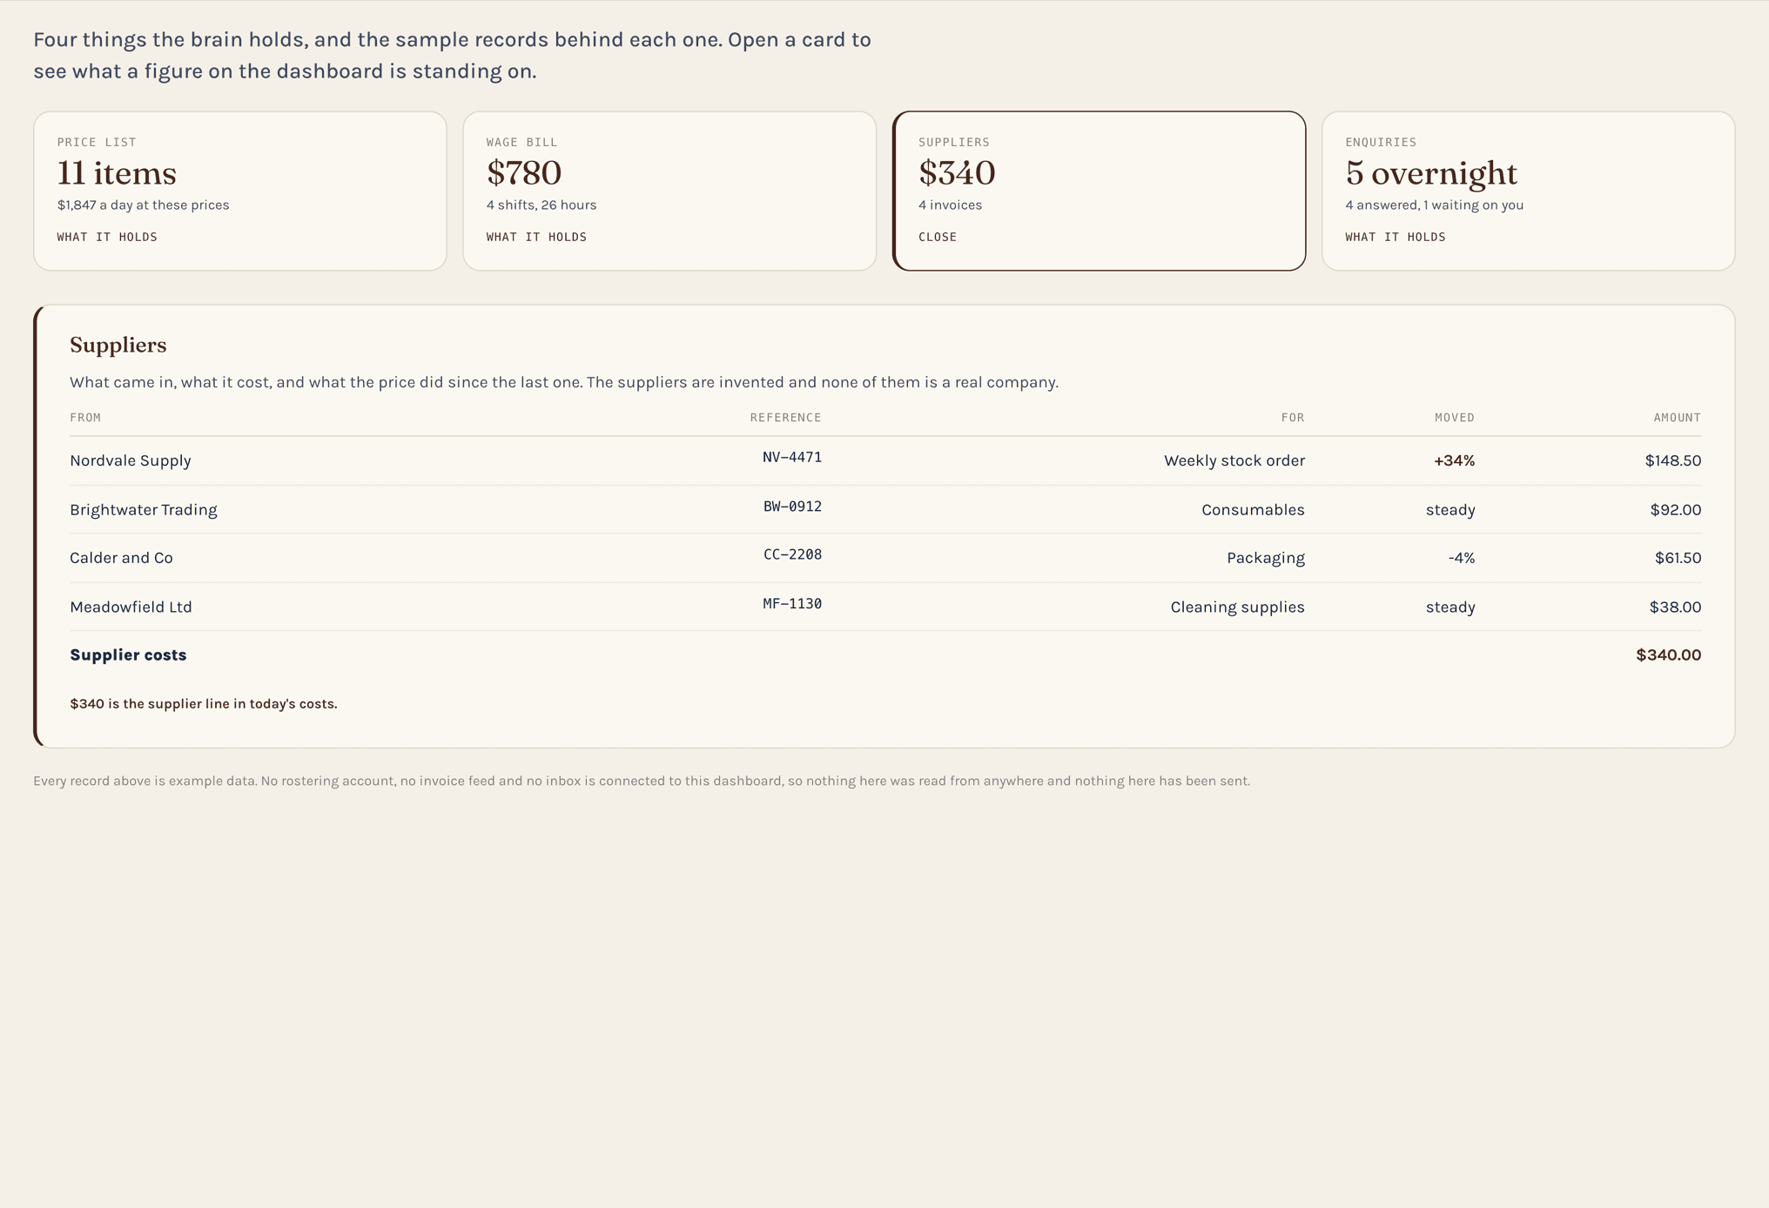Viewport: 1769px width, 1208px height.
Task: Click the +34% moved value
Action: coord(1455,460)
